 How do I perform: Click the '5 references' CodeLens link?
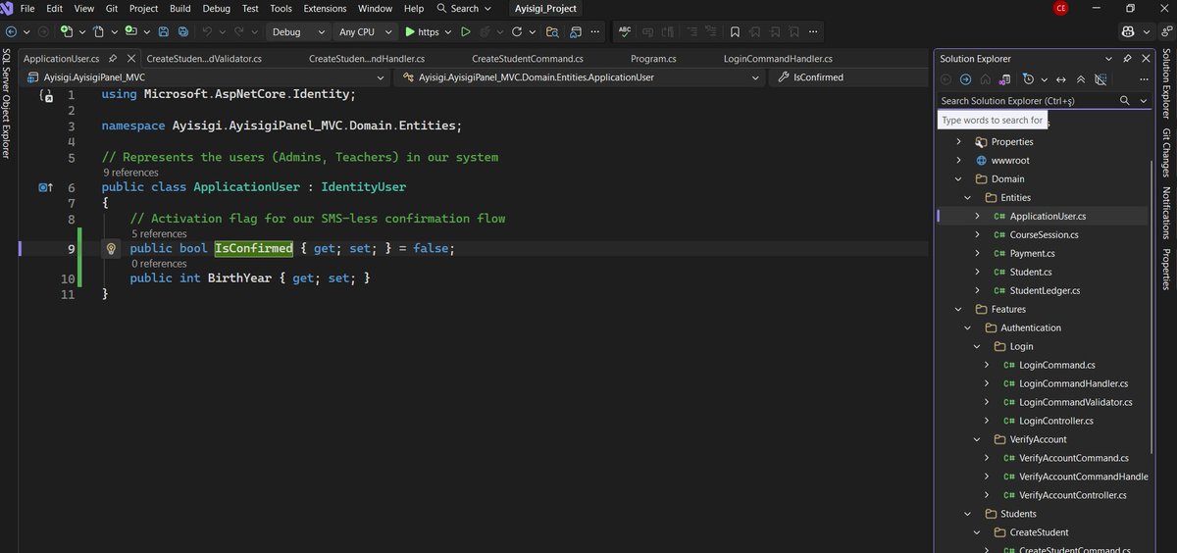coord(158,234)
